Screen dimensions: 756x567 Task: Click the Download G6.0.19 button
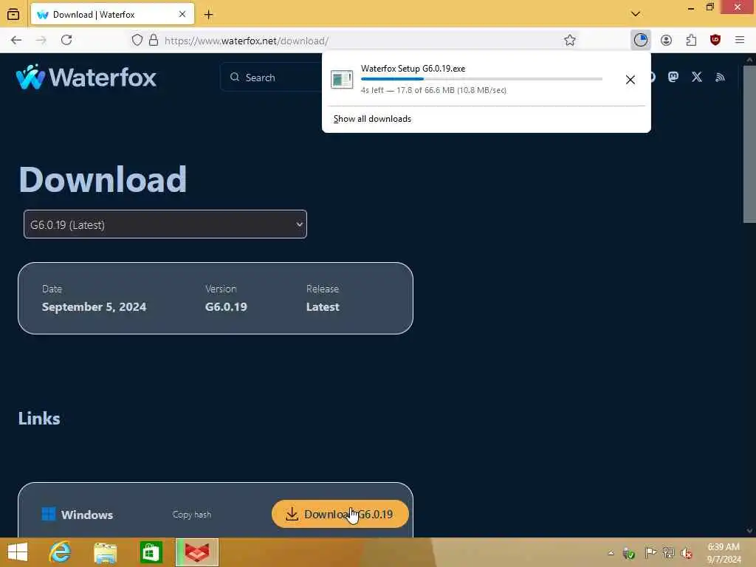point(340,514)
